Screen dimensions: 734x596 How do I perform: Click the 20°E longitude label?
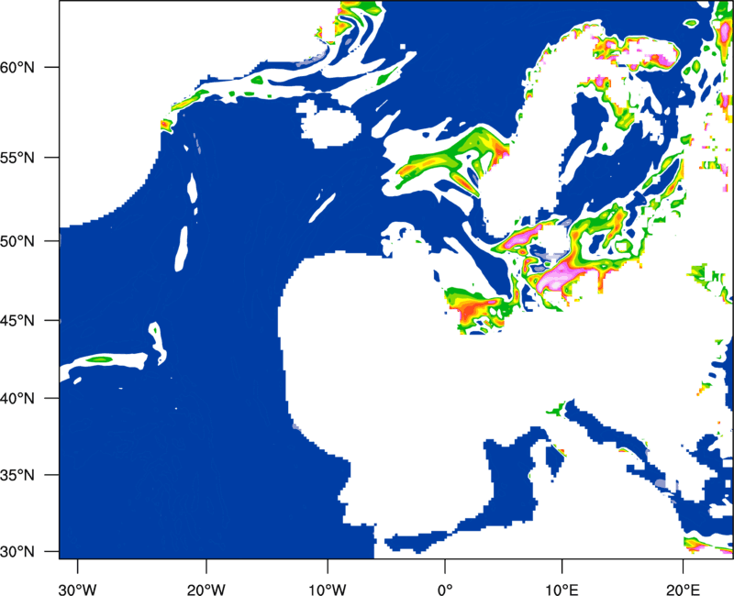(683, 590)
